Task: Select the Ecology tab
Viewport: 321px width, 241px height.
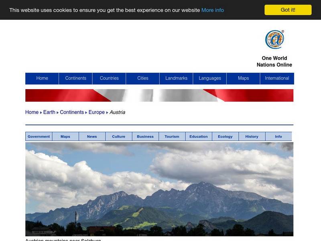Action: [x=225, y=136]
